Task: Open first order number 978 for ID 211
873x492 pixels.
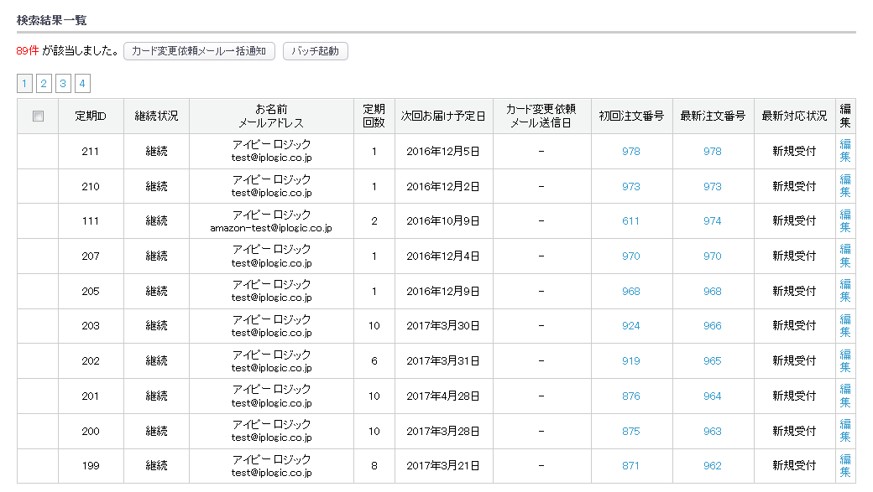Action: point(630,152)
